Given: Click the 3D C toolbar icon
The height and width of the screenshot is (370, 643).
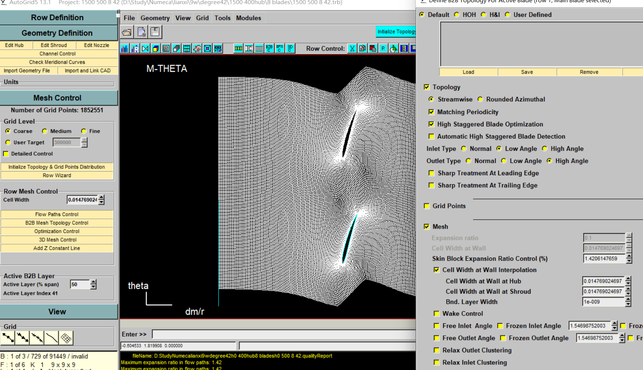Looking at the screenshot, I should (x=290, y=49).
